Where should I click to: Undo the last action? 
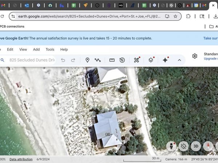coord(63,60)
